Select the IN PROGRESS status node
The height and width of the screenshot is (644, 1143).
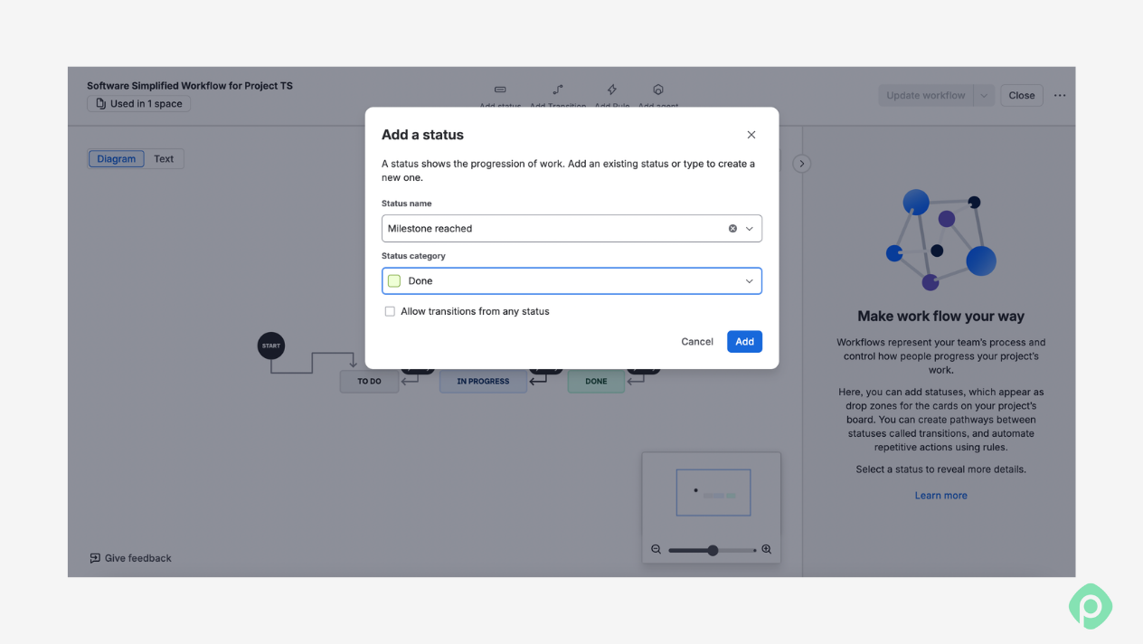(x=483, y=382)
